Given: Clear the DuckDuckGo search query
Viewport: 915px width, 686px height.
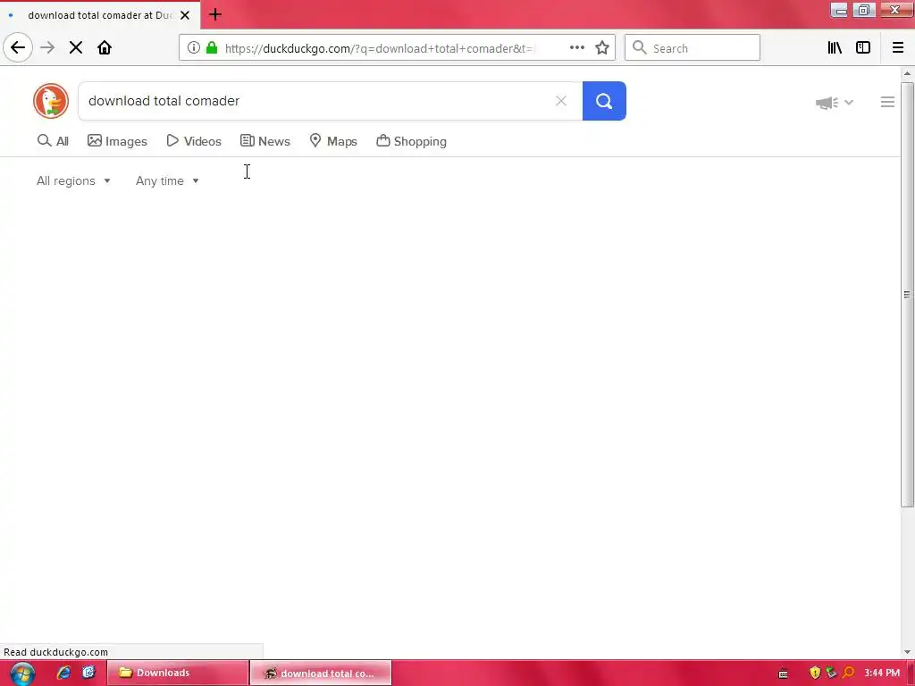Looking at the screenshot, I should click(561, 101).
